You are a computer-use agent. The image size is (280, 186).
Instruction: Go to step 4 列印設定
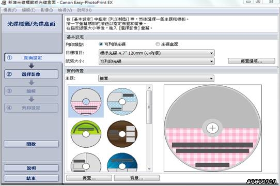[31, 108]
